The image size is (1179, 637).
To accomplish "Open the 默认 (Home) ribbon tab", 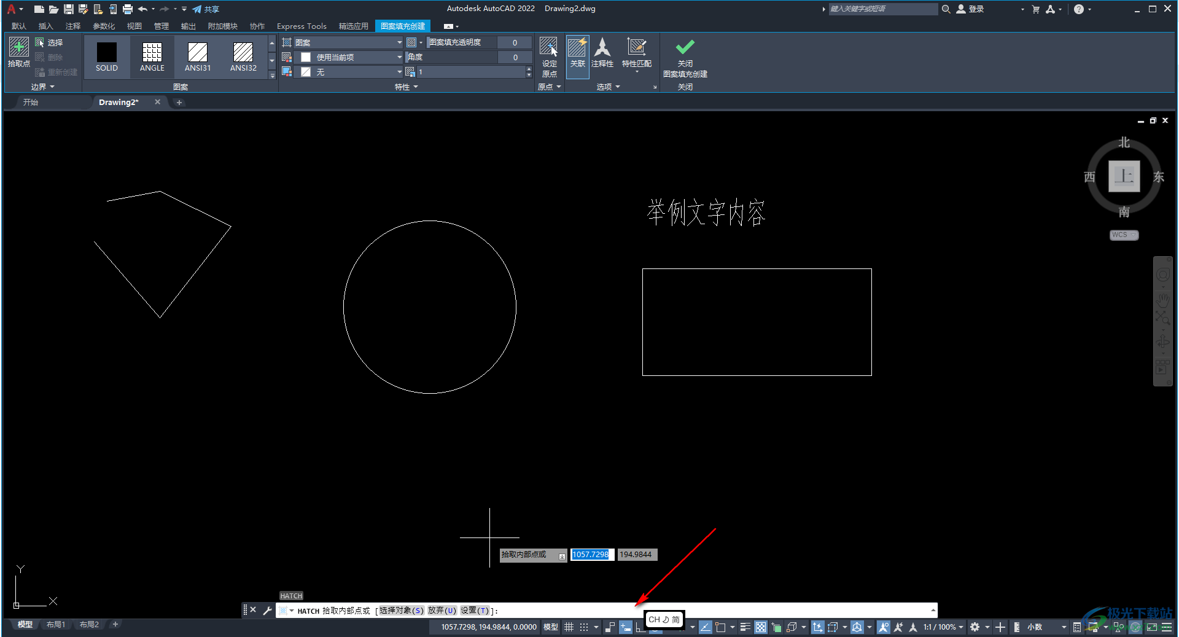I will point(19,26).
